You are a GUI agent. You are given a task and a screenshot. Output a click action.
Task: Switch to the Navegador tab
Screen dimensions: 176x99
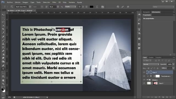(146, 12)
